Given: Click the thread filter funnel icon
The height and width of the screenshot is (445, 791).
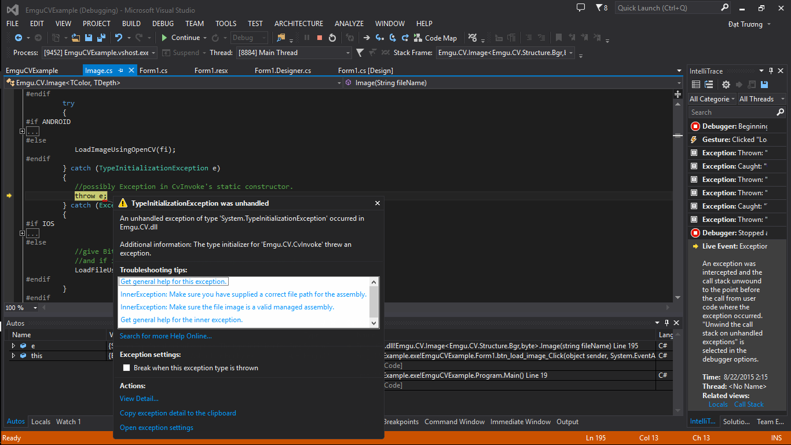Looking at the screenshot, I should pos(360,53).
